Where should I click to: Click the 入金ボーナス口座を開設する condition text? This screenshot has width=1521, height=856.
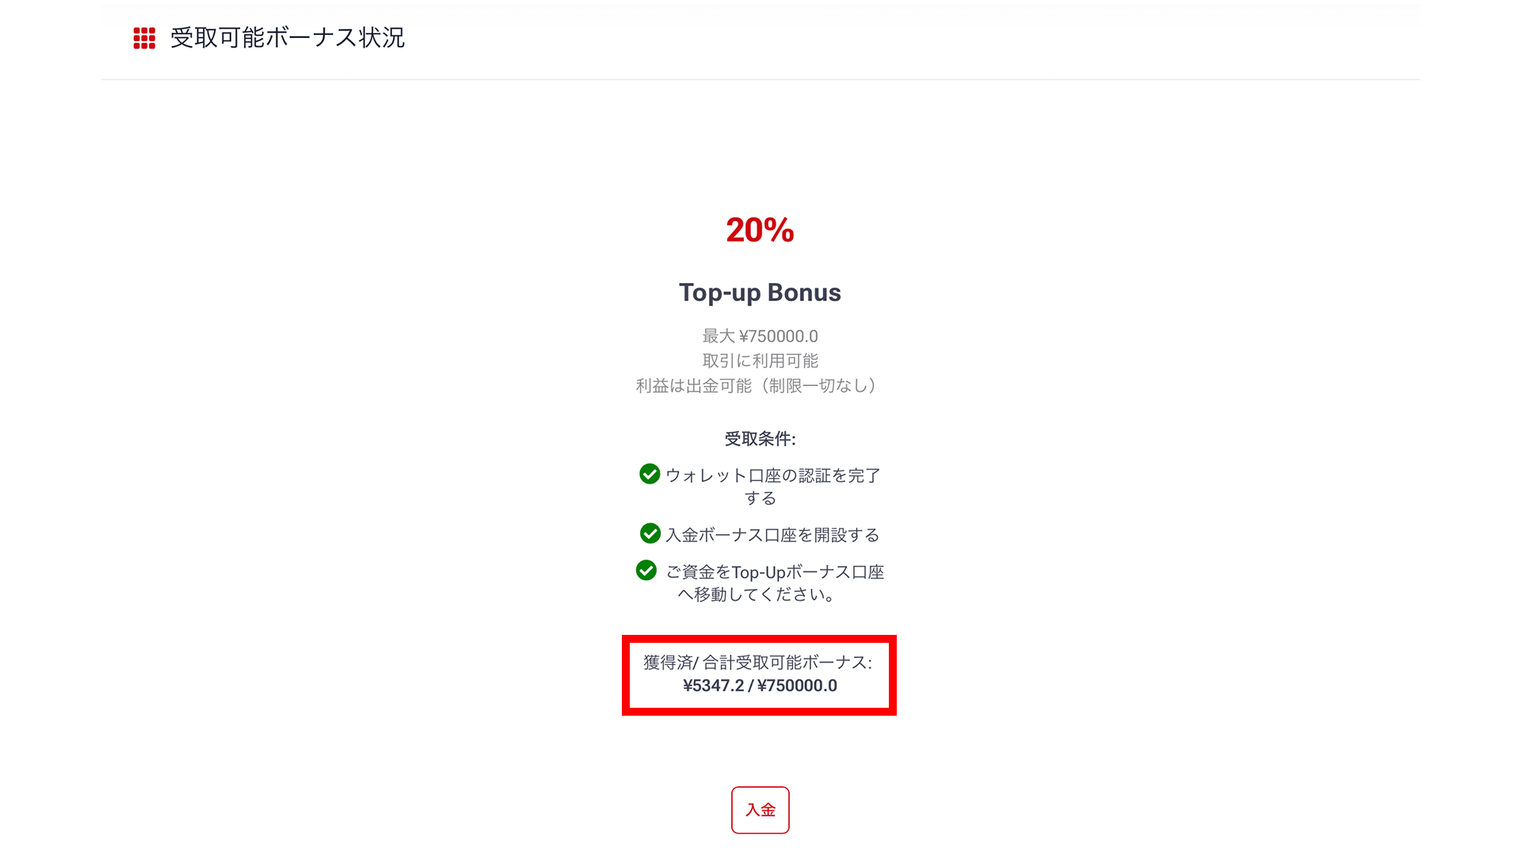click(772, 535)
